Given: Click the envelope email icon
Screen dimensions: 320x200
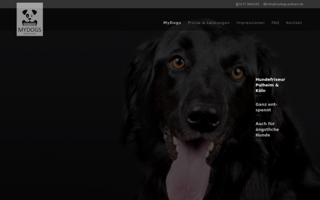Looking at the screenshot, I should (265, 4).
